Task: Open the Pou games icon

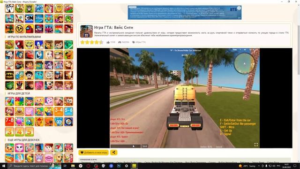Action: pyautogui.click(x=19, y=112)
